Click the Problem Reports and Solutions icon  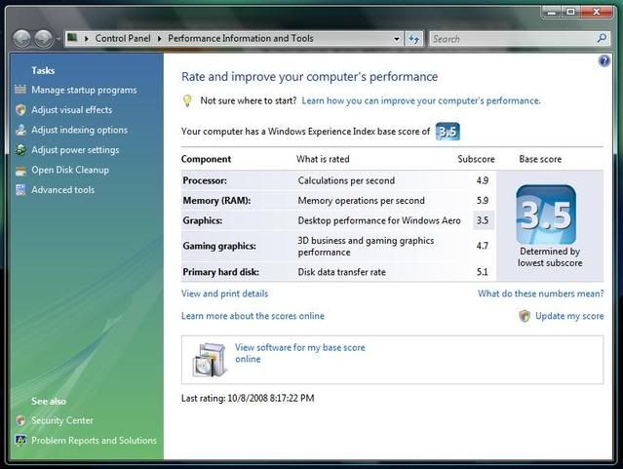coord(20,441)
